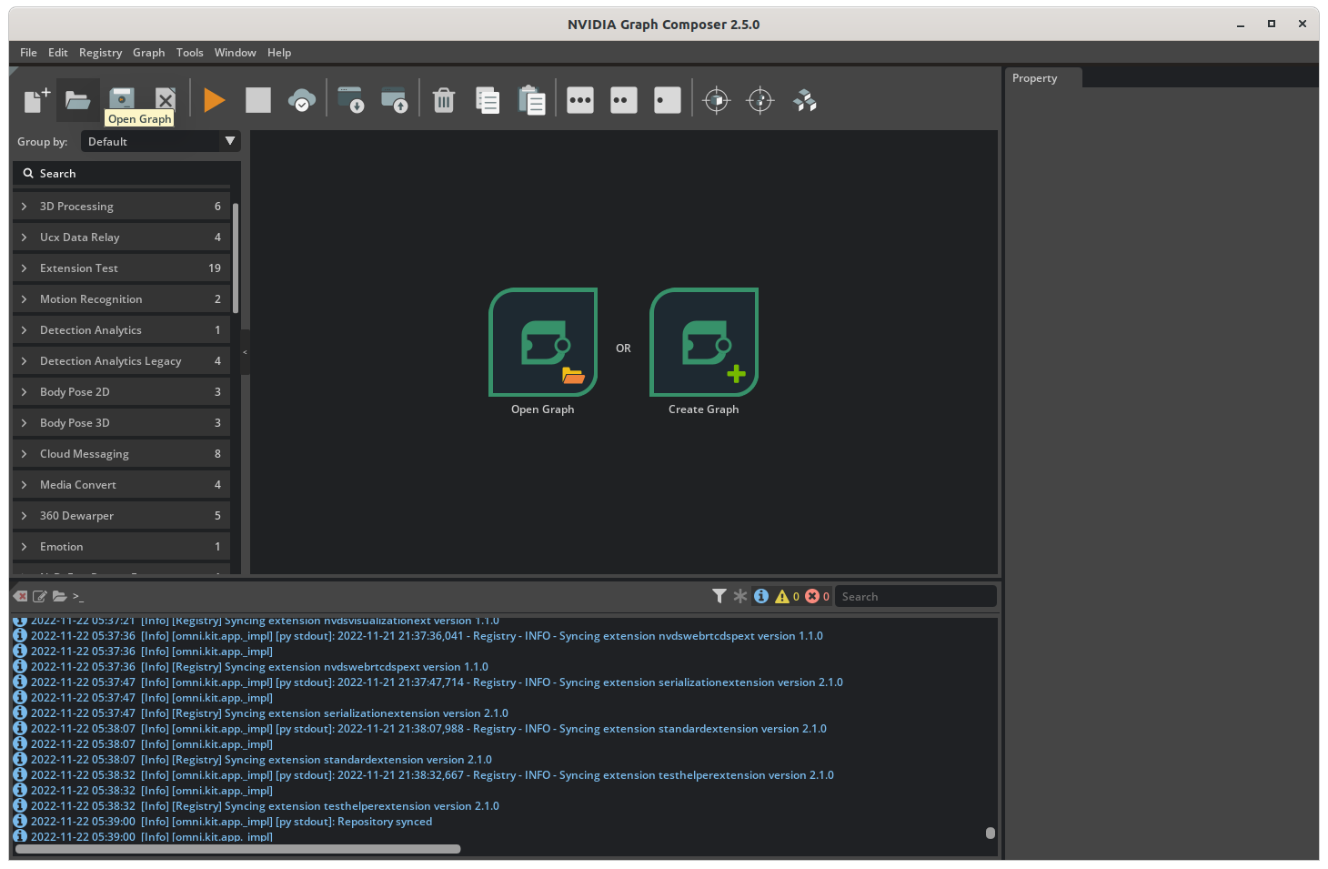Toggle the blue info log level filter

(x=761, y=596)
